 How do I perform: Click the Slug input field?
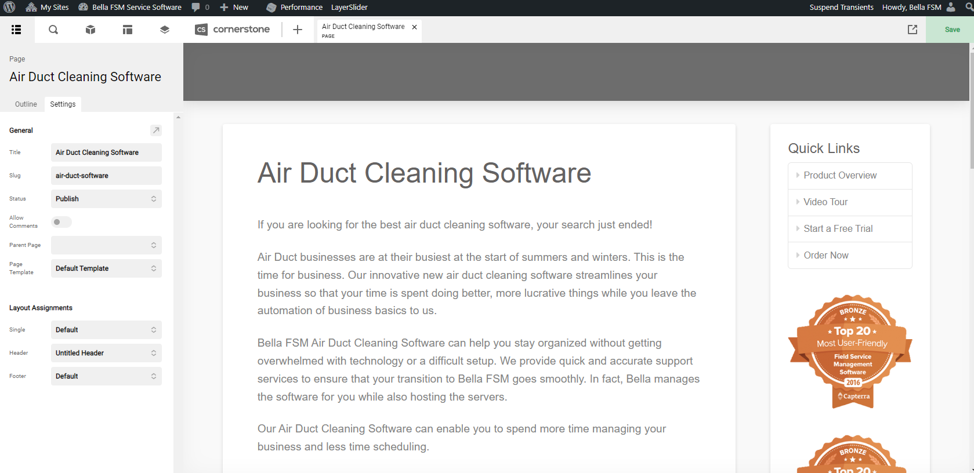pyautogui.click(x=106, y=176)
